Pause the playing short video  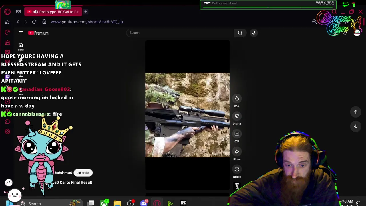pyautogui.click(x=187, y=115)
